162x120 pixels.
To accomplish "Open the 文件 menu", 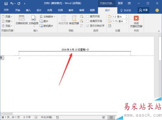I will point(6,10).
